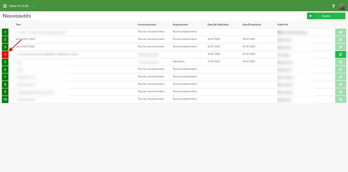Image resolution: width=348 pixels, height=172 pixels.
Task: Edit news item row 7
Action: tap(341, 77)
